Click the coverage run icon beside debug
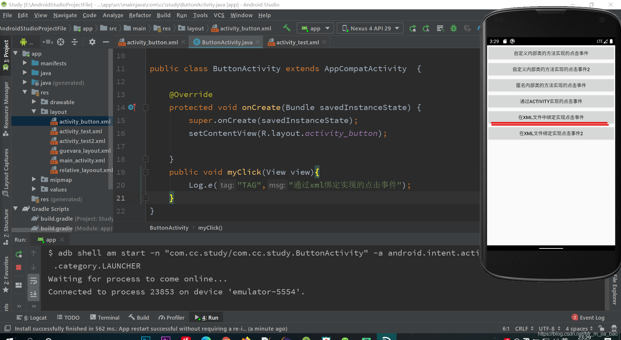 467,28
